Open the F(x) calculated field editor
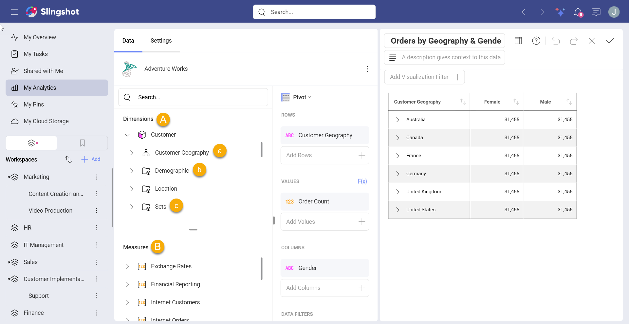Screen dimensions: 629x324 [x=362, y=181]
